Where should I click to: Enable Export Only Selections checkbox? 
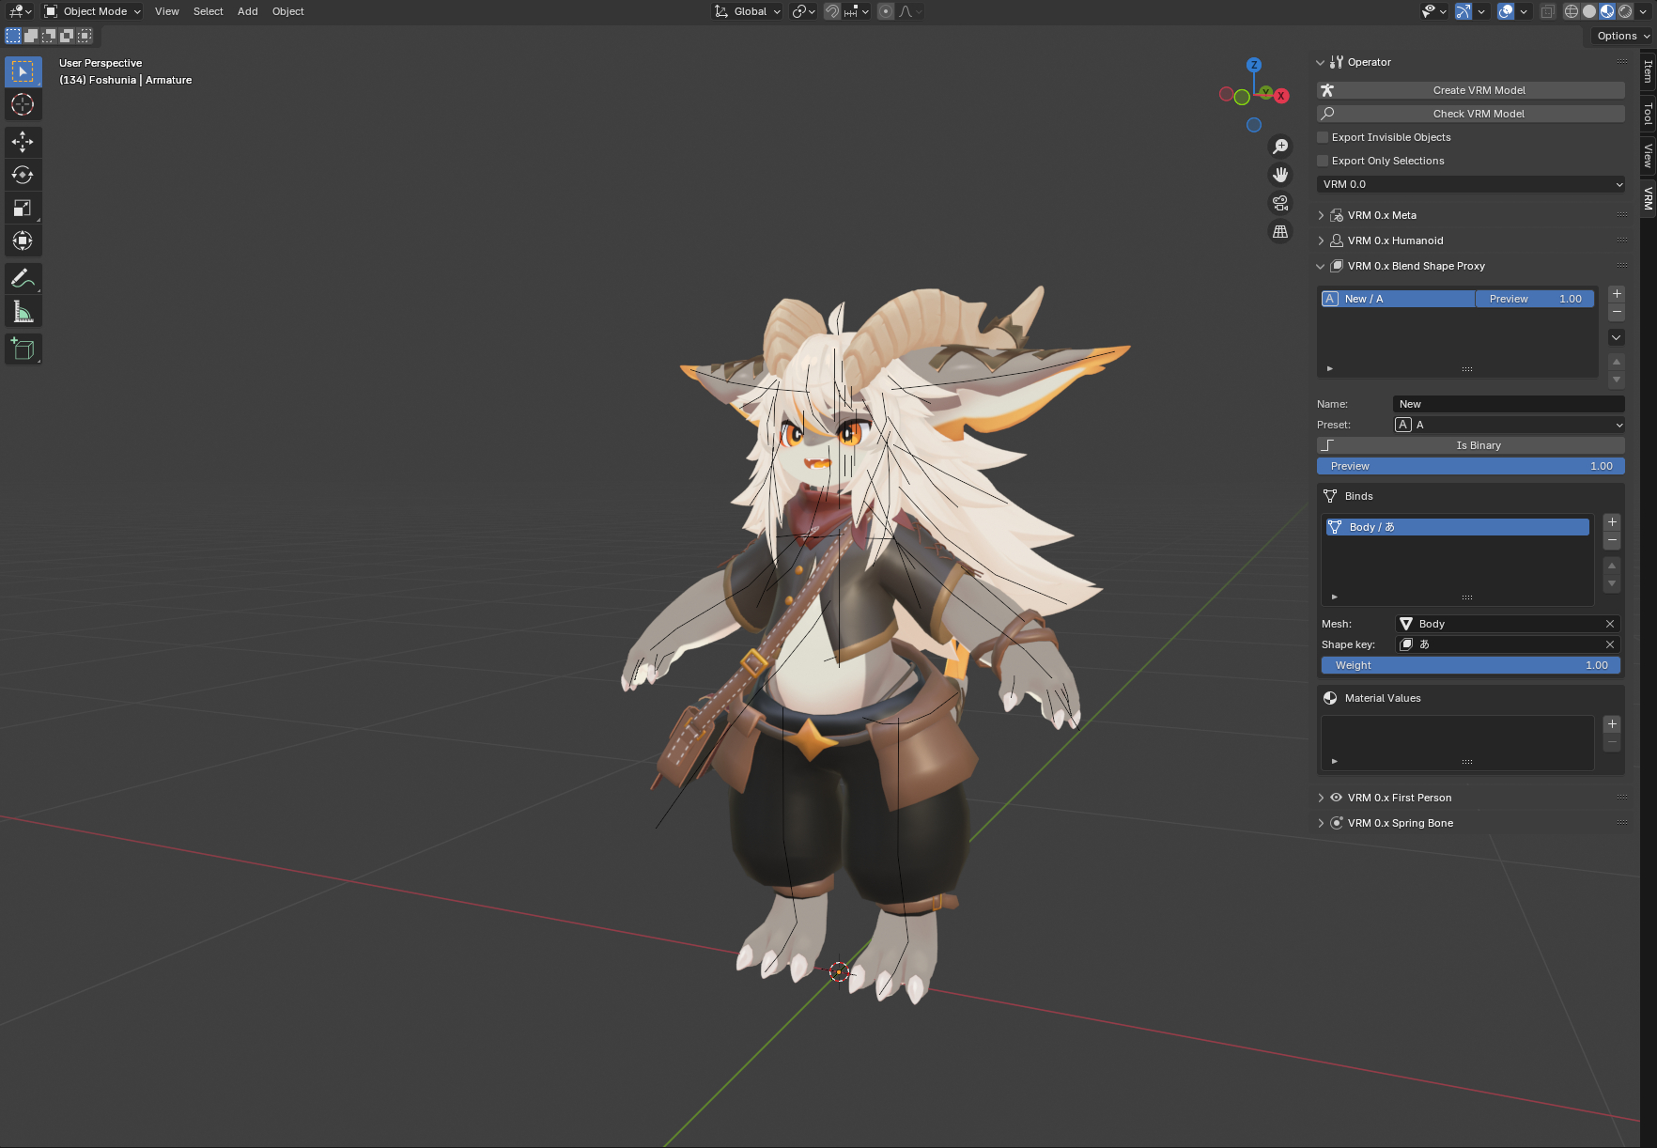point(1323,161)
